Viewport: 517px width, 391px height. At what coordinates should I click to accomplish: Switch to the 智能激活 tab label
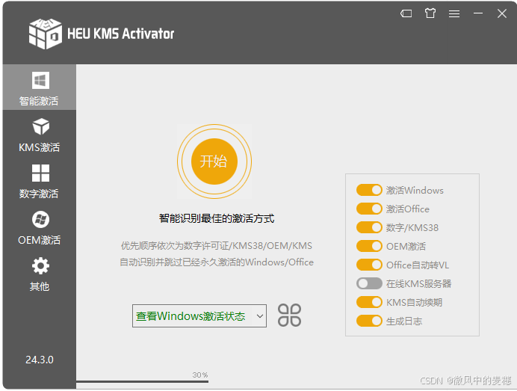(39, 101)
